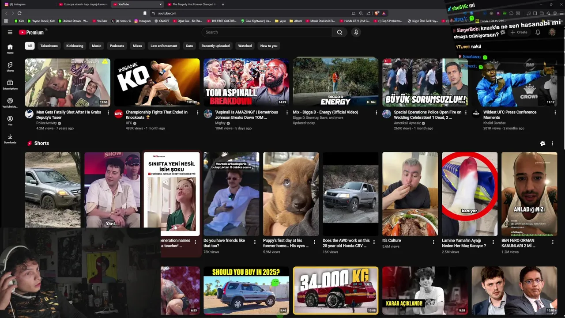Open the puppy short thumbnail
This screenshot has height=318, width=565.
(291, 194)
